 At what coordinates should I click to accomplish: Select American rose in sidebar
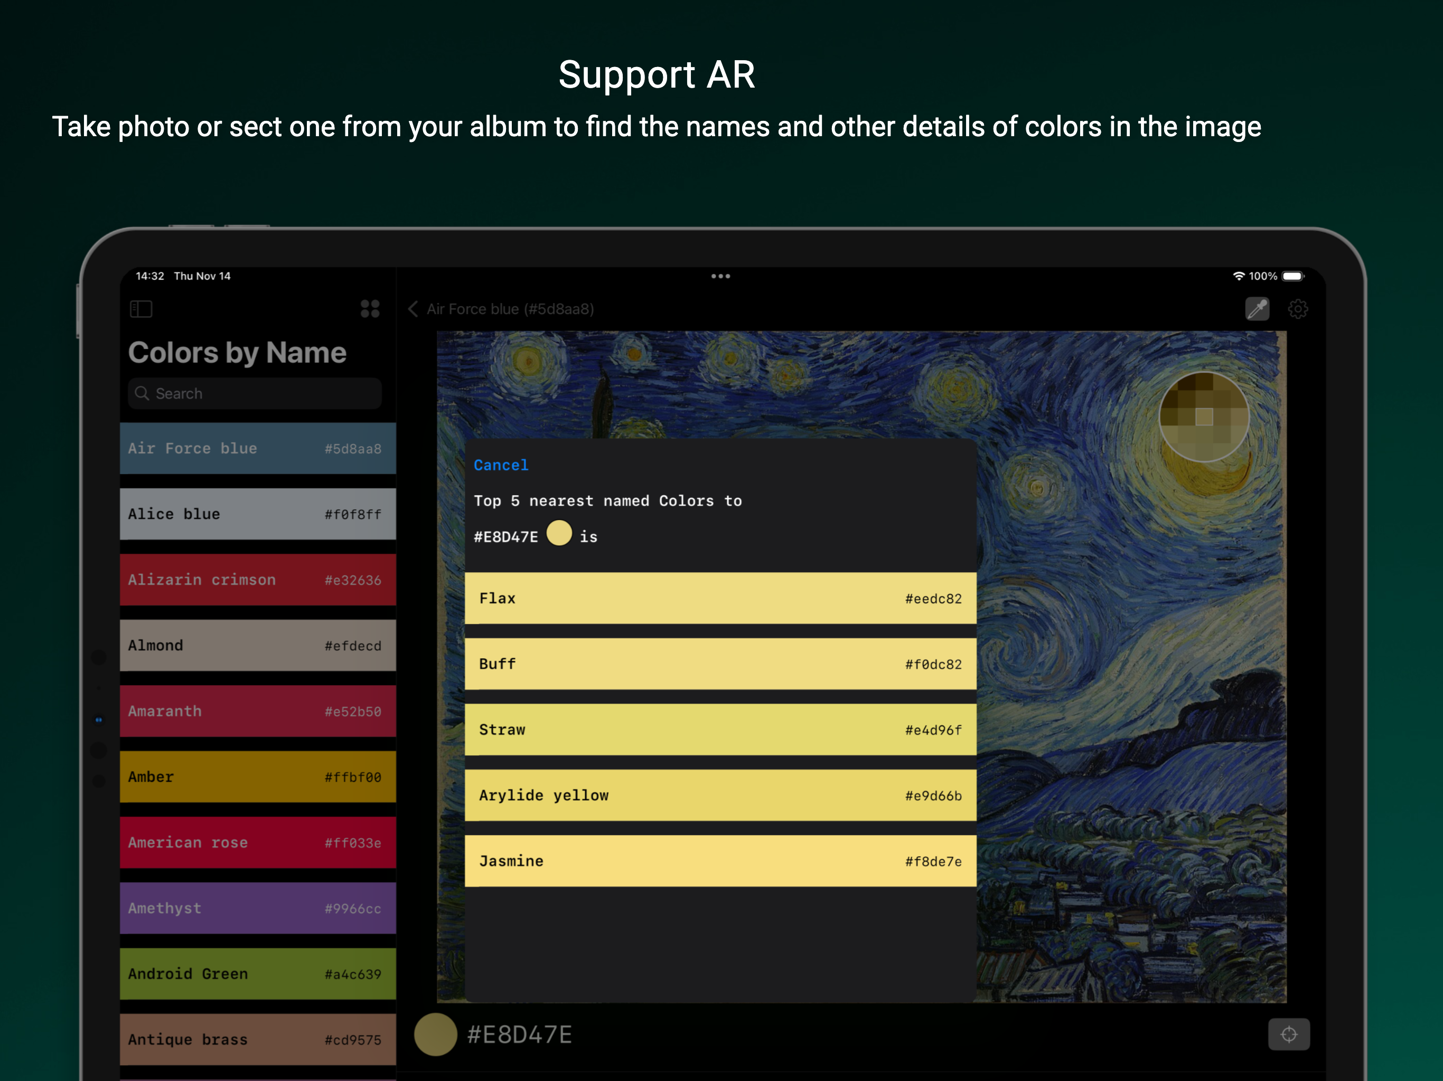coord(258,842)
